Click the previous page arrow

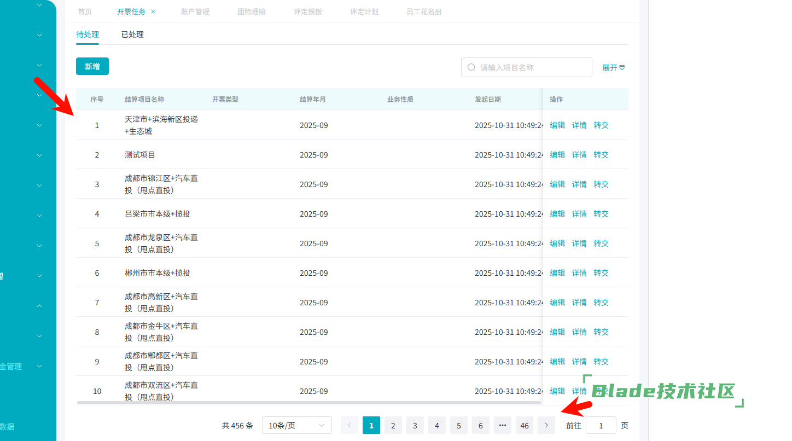350,425
